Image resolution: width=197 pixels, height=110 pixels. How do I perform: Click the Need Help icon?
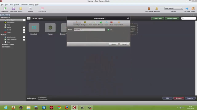click(157, 9)
